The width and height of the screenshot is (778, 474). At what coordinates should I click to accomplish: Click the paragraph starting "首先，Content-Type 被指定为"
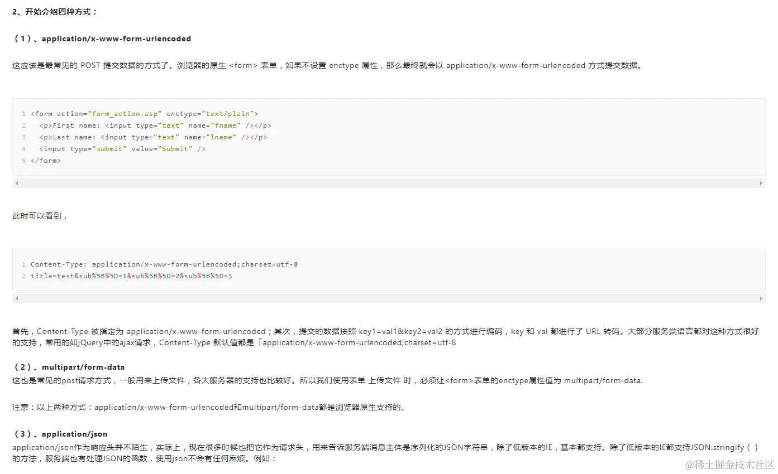[x=386, y=337]
